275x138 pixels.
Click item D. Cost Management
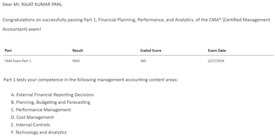[x=32, y=117]
